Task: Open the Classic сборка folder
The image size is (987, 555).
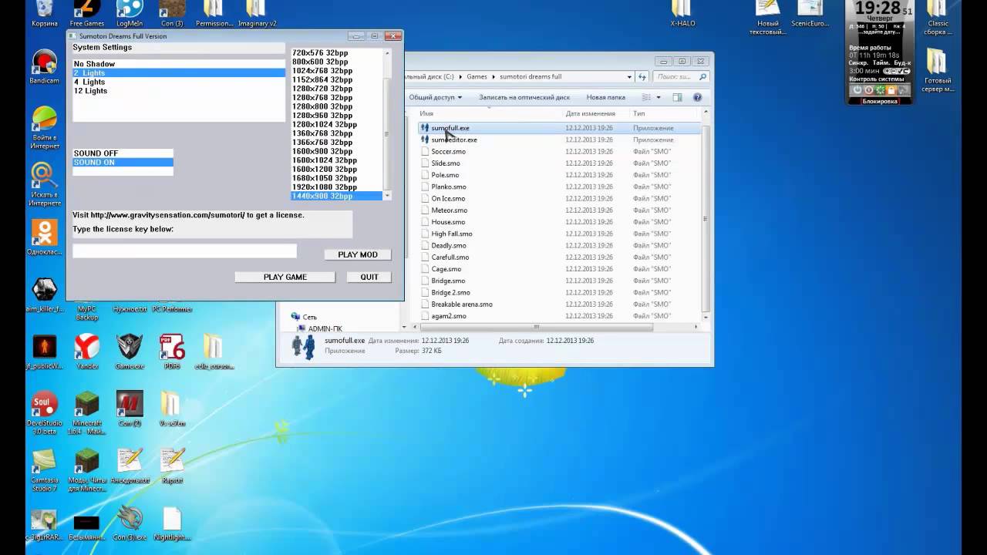Action: 938,18
